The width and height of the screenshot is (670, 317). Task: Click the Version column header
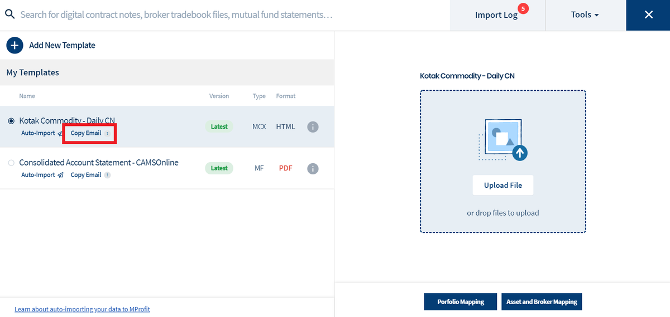pos(219,96)
